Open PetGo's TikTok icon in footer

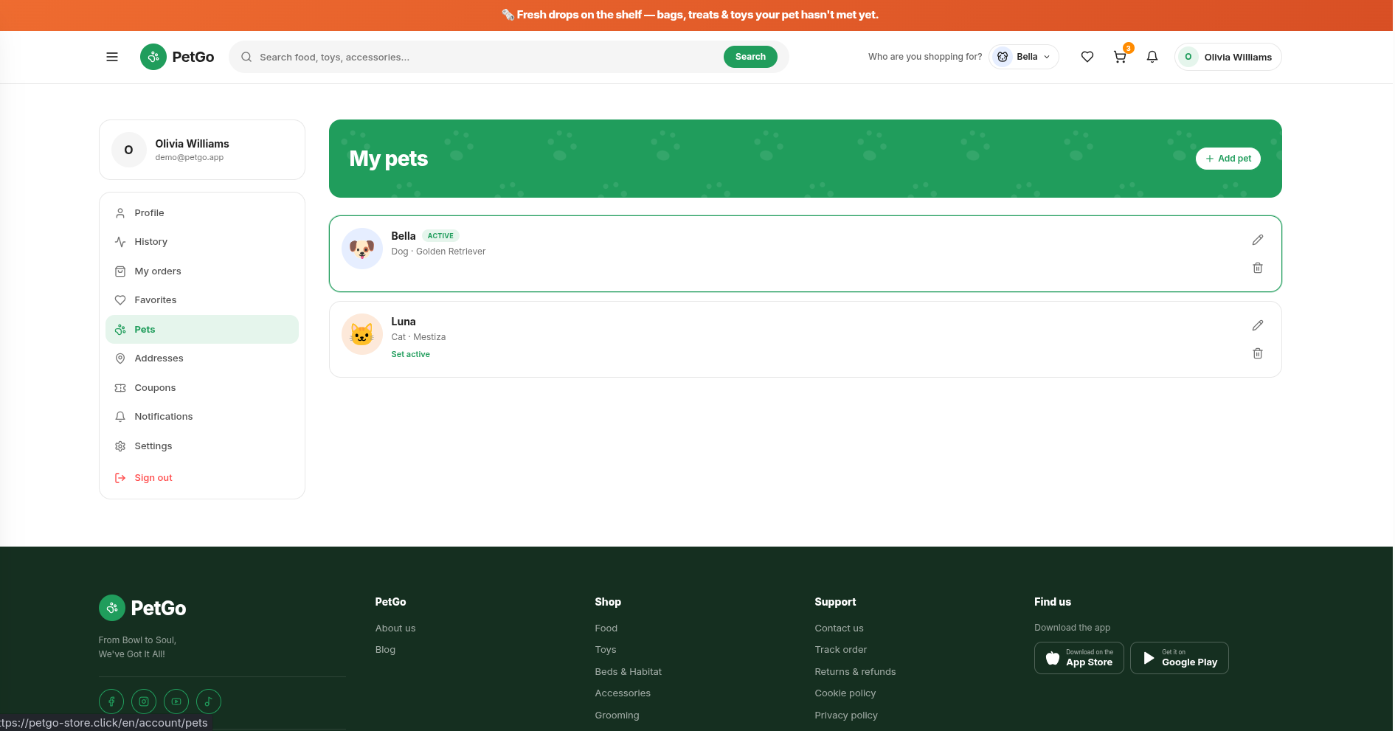tap(209, 701)
